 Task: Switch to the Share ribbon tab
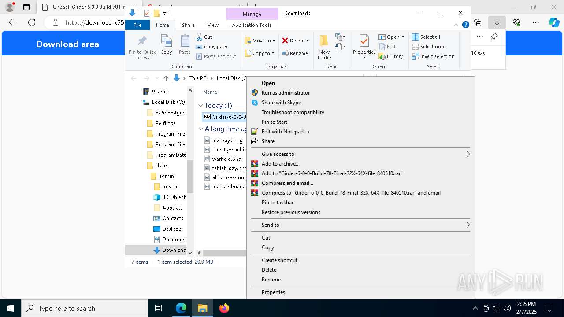[x=188, y=25]
